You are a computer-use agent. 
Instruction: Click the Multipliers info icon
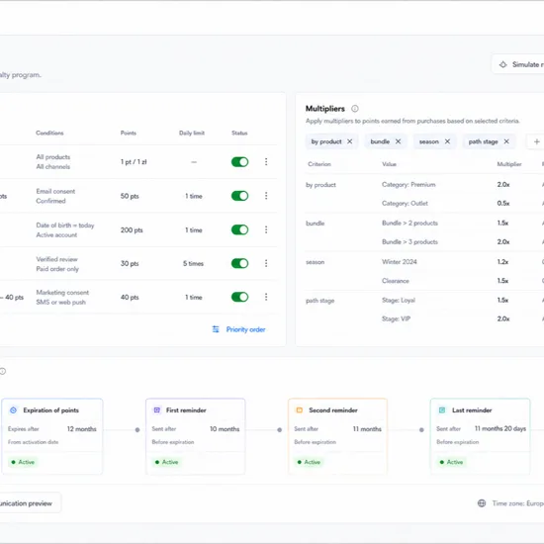(354, 109)
